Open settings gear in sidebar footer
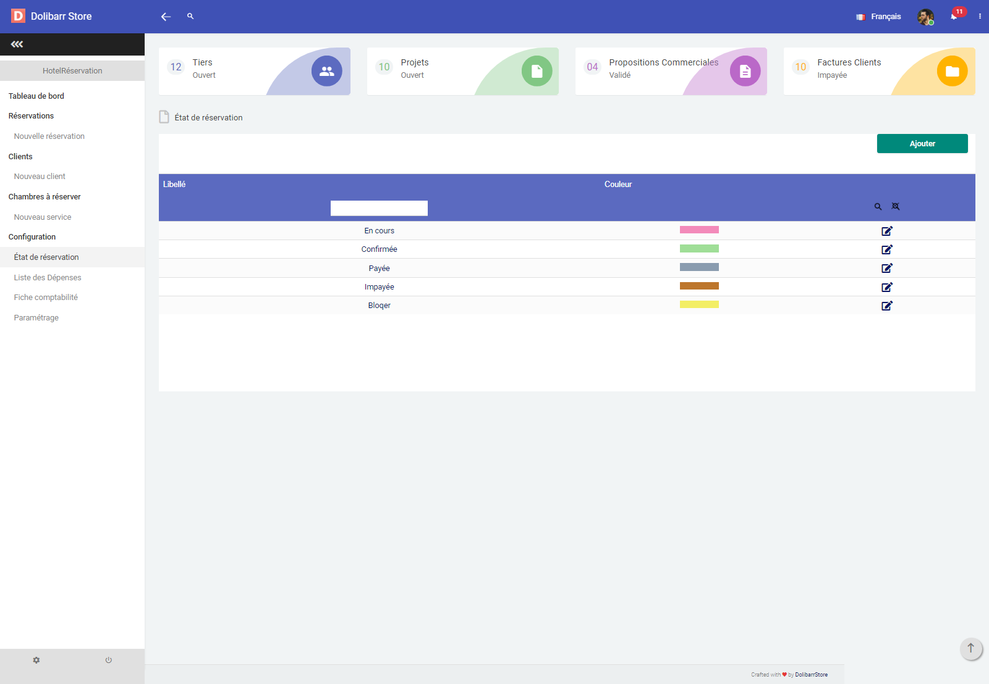This screenshot has height=684, width=989. click(x=36, y=660)
